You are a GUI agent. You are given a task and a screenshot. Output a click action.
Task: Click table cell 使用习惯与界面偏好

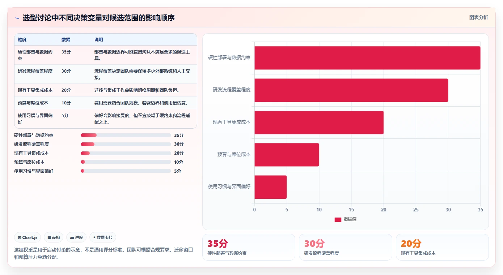pos(35,119)
